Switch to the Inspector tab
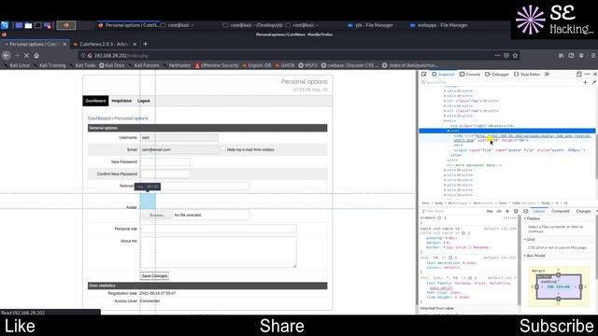Screen dimensions: 598x336 [443, 74]
